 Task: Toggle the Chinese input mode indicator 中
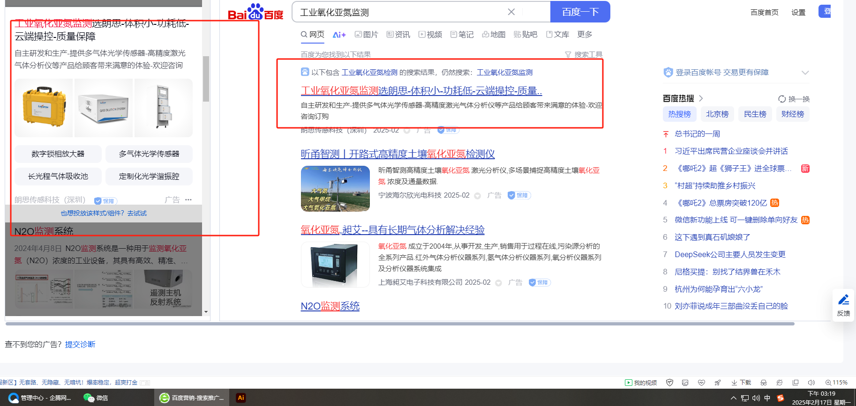[767, 398]
